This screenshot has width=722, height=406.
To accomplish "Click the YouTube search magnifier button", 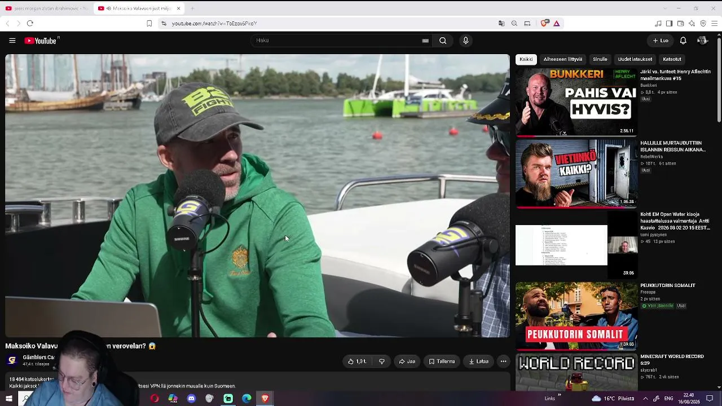I will [443, 41].
